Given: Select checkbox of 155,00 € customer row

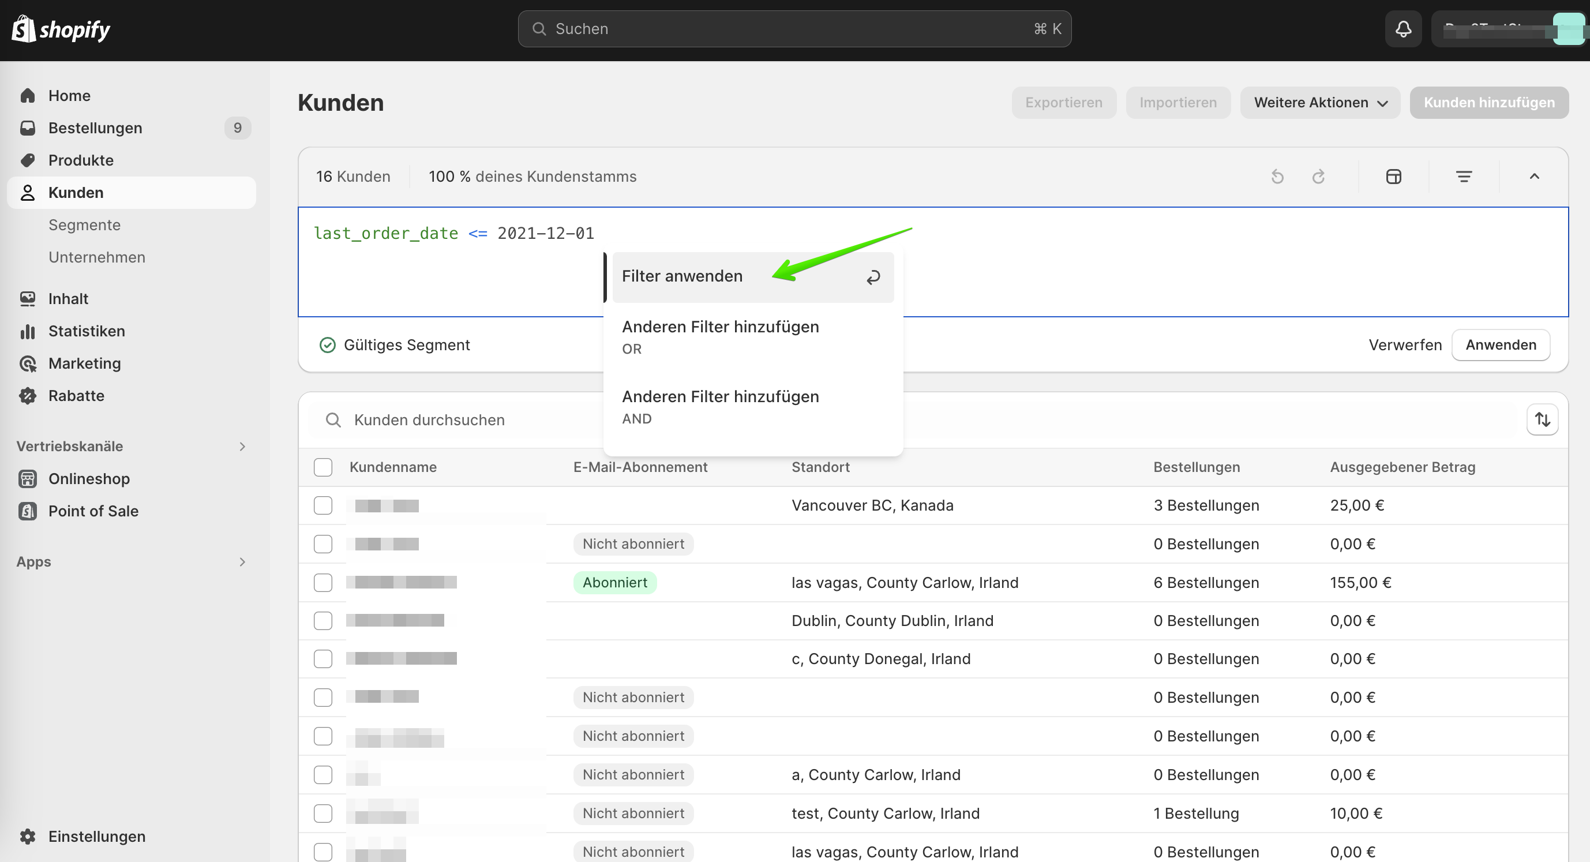Looking at the screenshot, I should [323, 583].
